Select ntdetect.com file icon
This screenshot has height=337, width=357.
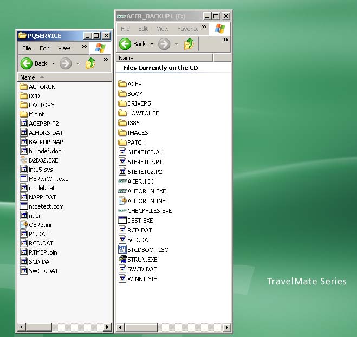click(x=23, y=206)
